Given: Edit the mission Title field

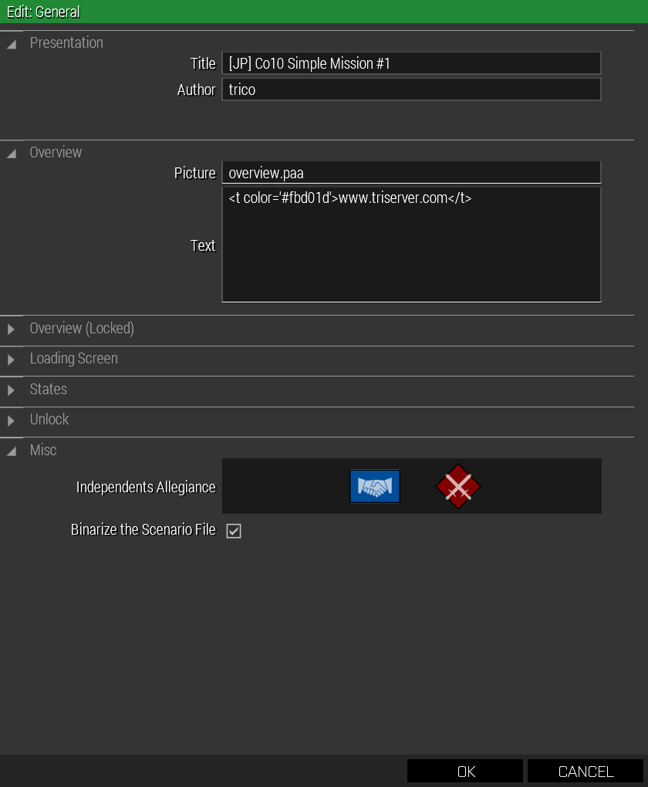Looking at the screenshot, I should point(411,63).
